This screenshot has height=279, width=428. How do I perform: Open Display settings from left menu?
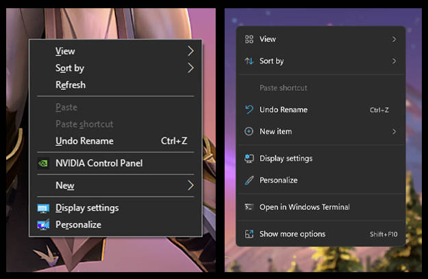click(116, 208)
